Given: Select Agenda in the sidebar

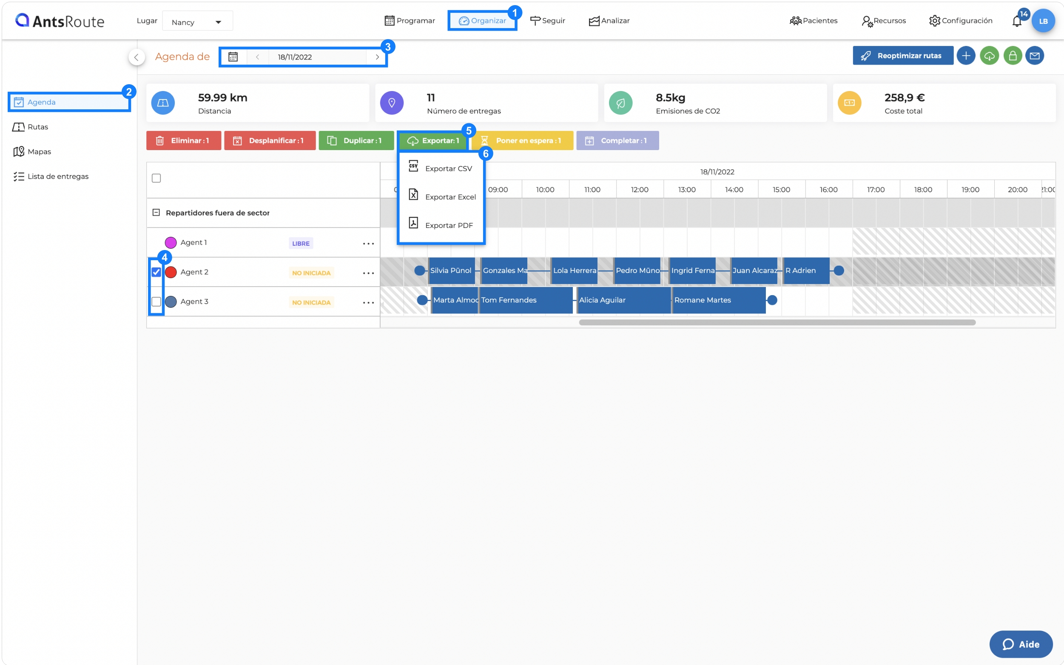Looking at the screenshot, I should [69, 102].
